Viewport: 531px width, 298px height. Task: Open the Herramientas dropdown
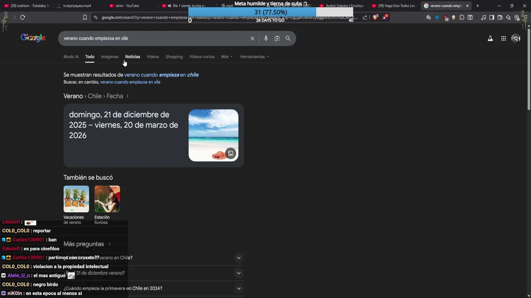pos(254,57)
